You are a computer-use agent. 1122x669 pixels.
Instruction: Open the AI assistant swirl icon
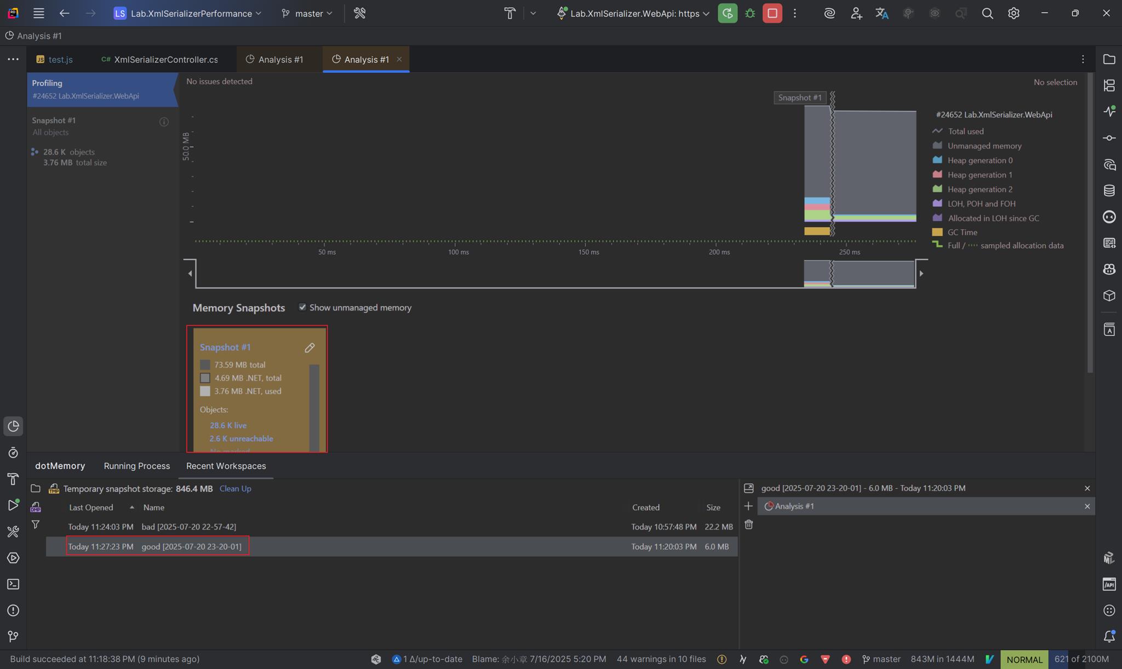click(x=829, y=13)
